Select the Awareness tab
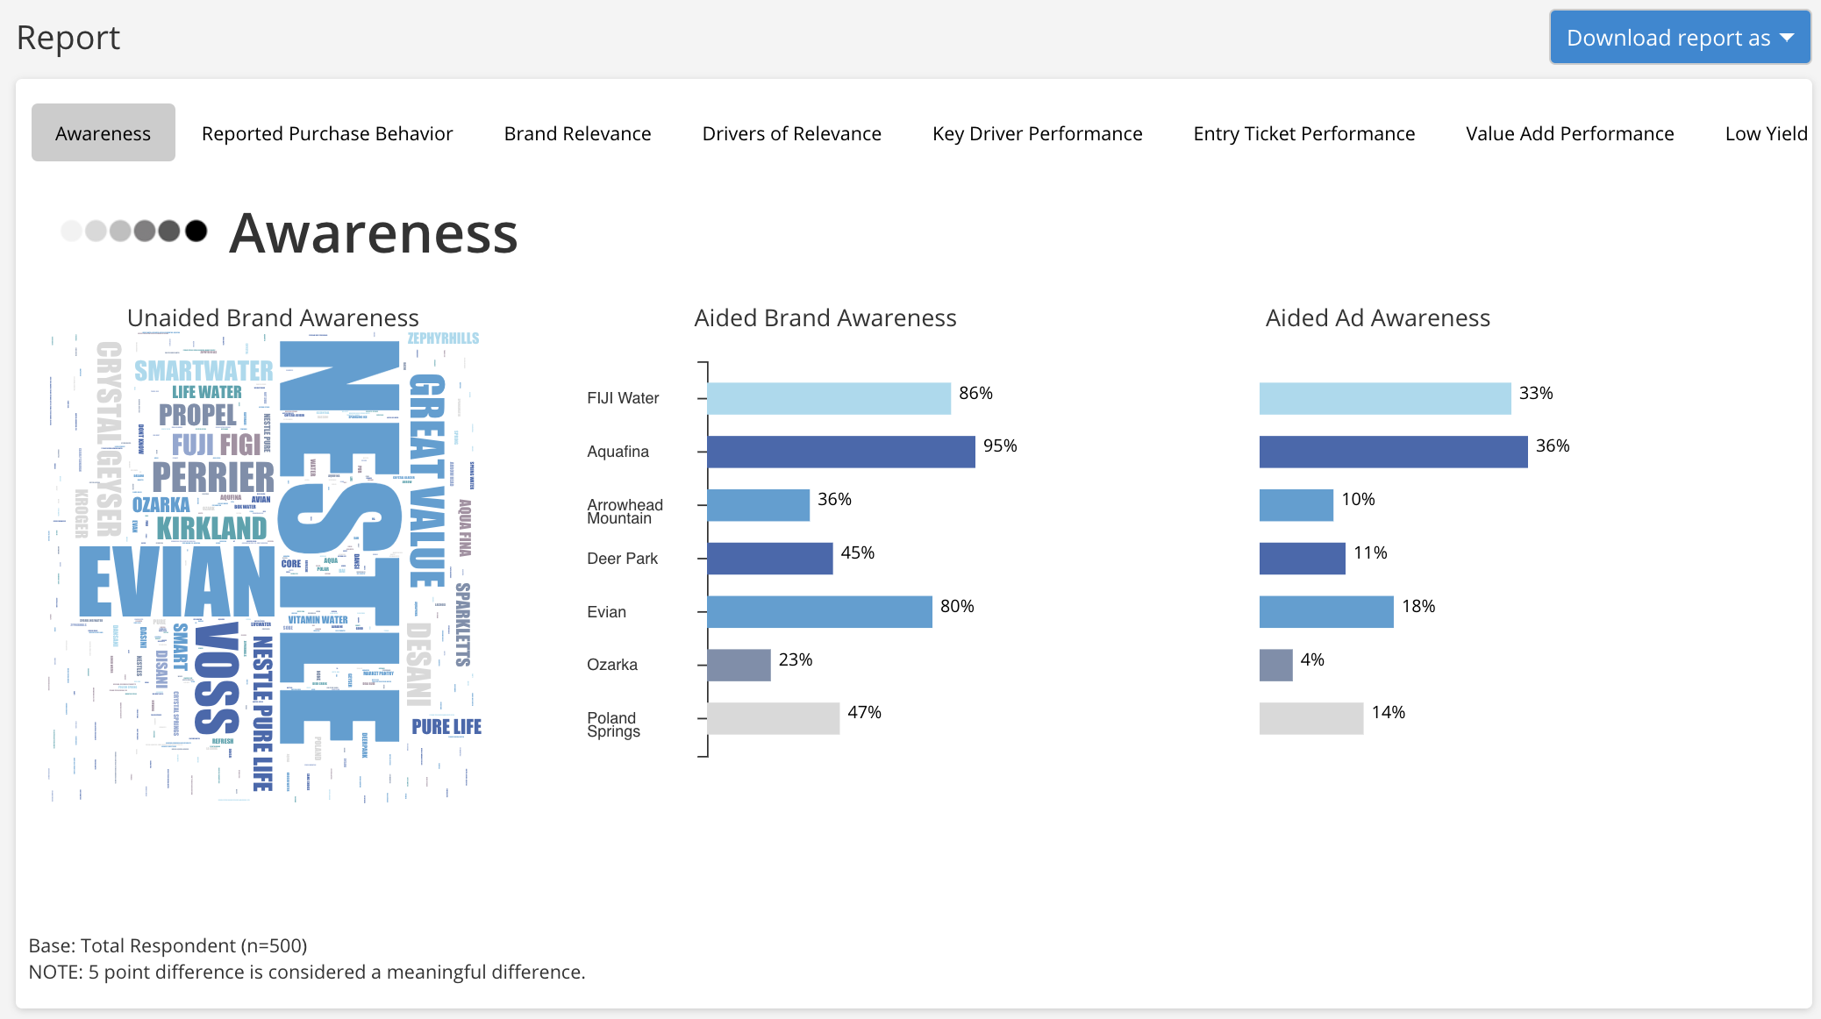 [x=104, y=133]
